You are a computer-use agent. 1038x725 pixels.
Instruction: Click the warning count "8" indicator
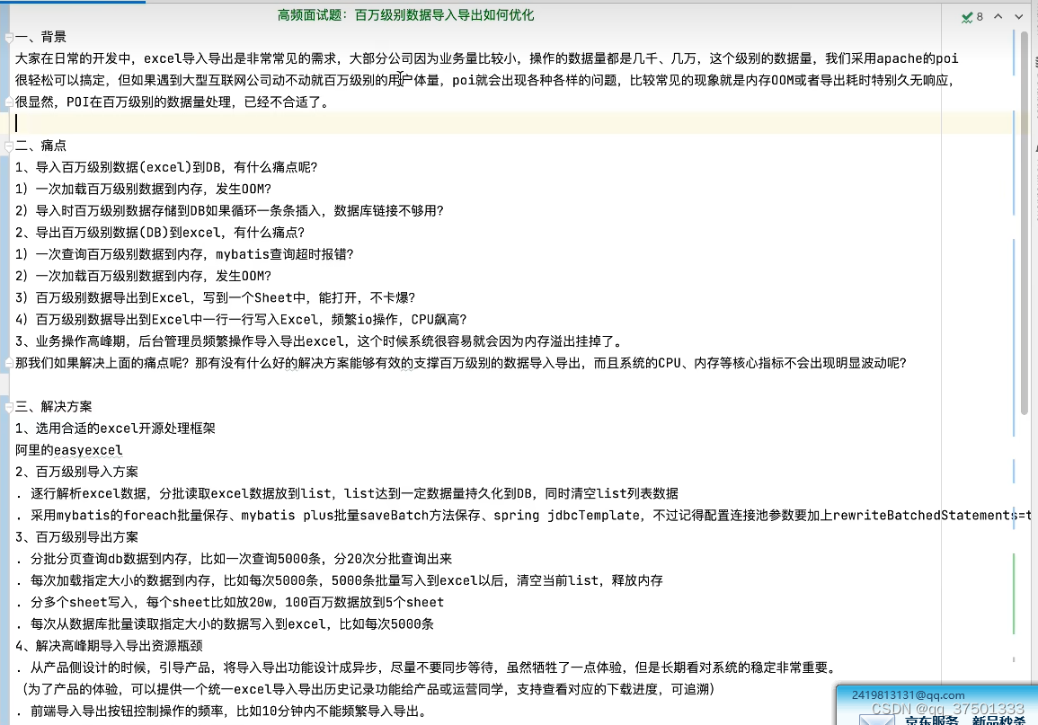tap(979, 16)
